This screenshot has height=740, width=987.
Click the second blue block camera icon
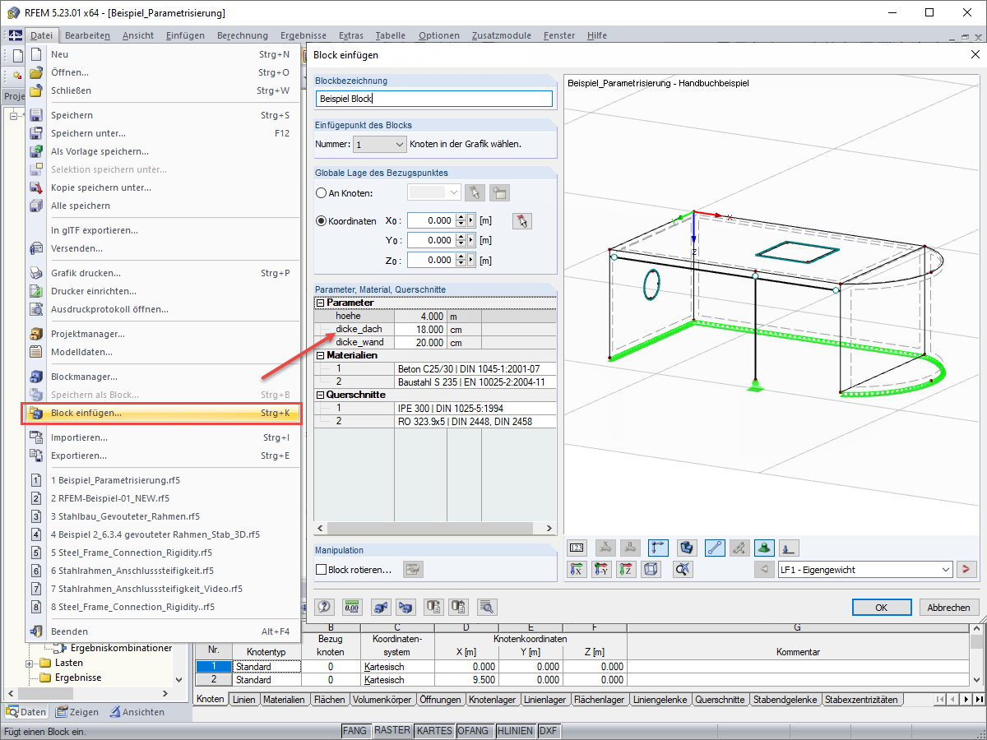[405, 608]
